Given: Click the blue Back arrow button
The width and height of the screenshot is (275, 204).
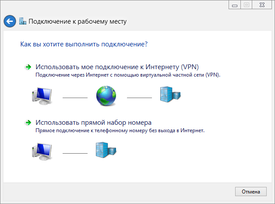Looking at the screenshot, I should 10,21.
